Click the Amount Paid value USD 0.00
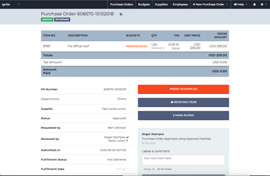The width and height of the screenshot is (270, 176). 220,71
